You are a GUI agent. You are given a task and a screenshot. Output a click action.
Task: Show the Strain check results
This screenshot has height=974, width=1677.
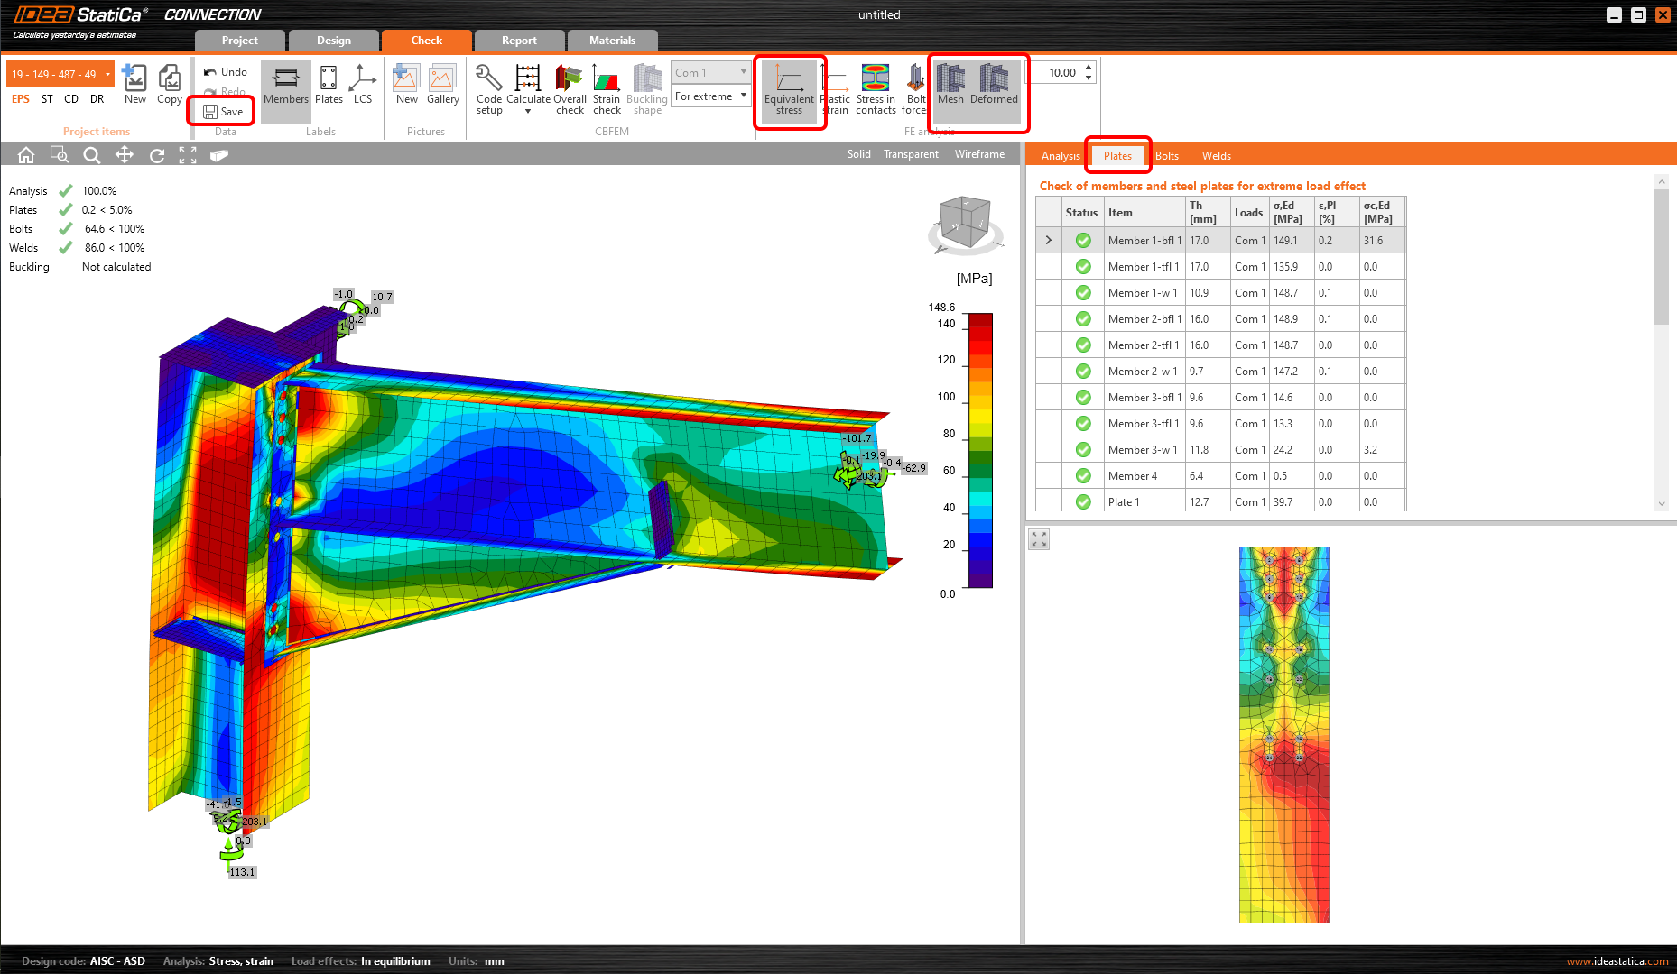[607, 88]
